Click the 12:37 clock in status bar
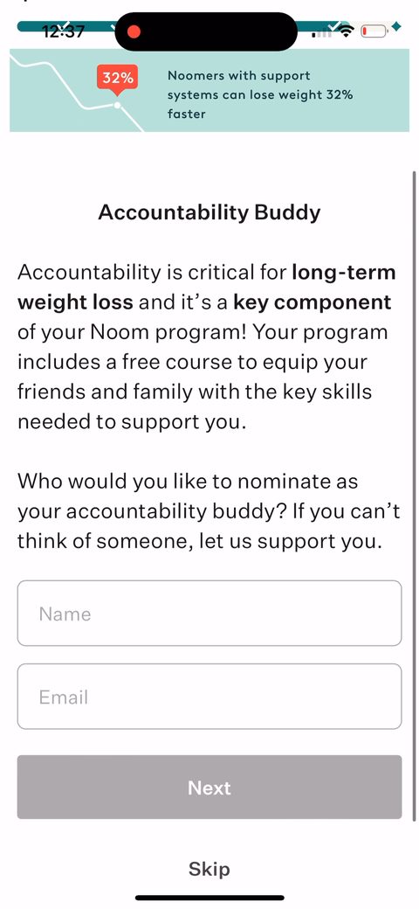Screen dimensions: 419x909 (x=64, y=31)
